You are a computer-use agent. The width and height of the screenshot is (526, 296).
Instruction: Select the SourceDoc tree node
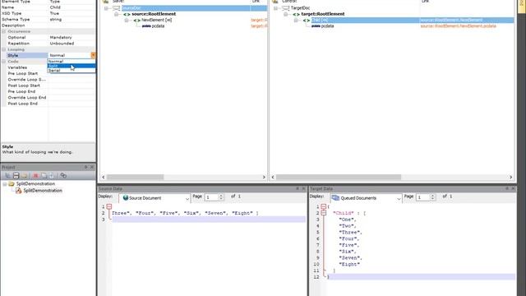[x=131, y=8]
